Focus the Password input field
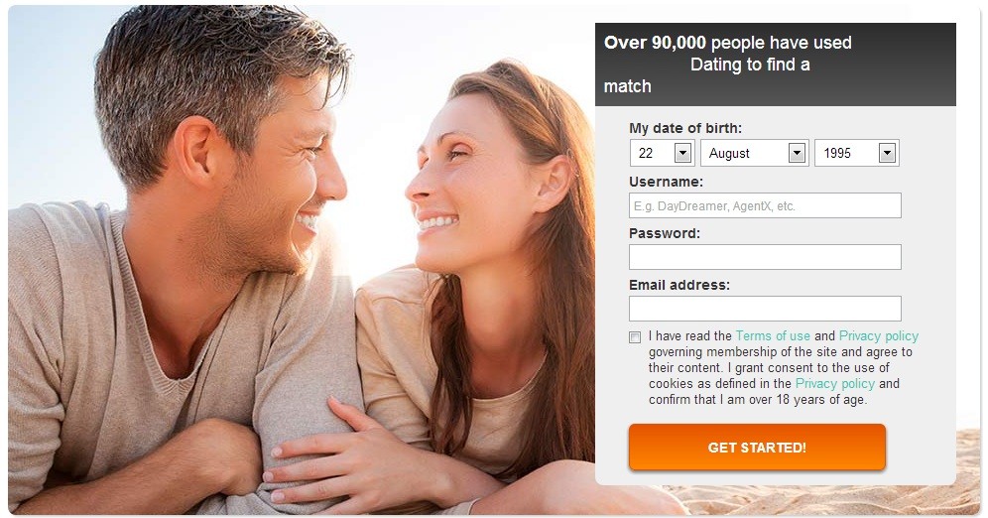988x518 pixels. [765, 257]
